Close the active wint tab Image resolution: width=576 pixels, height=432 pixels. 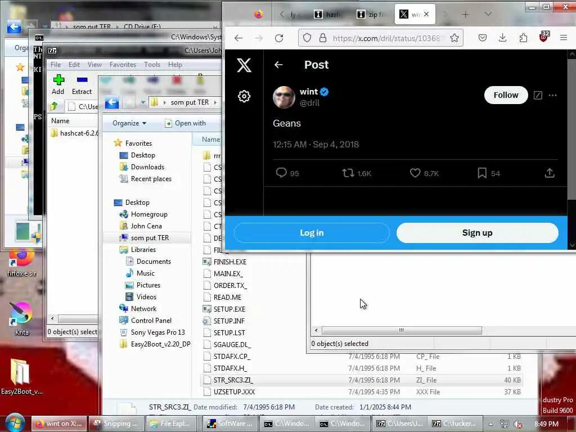(x=426, y=14)
